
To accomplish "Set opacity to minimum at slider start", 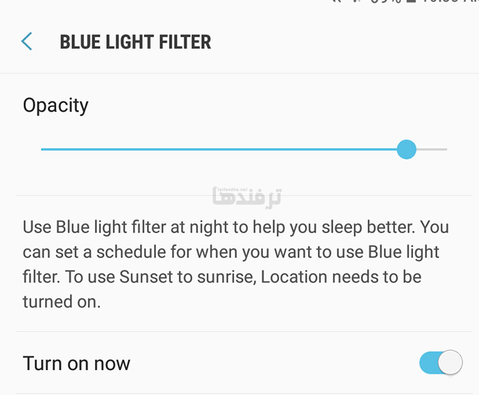I will tap(42, 149).
